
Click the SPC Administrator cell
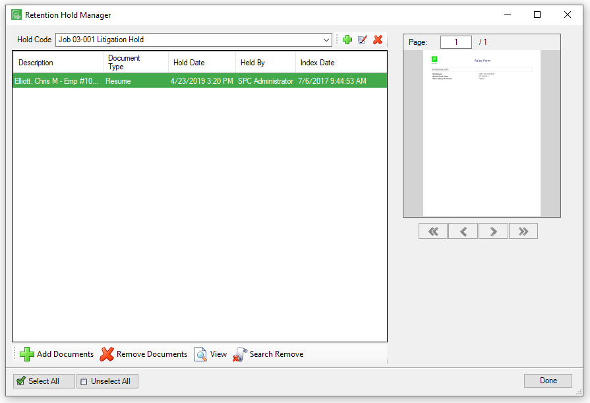point(266,81)
